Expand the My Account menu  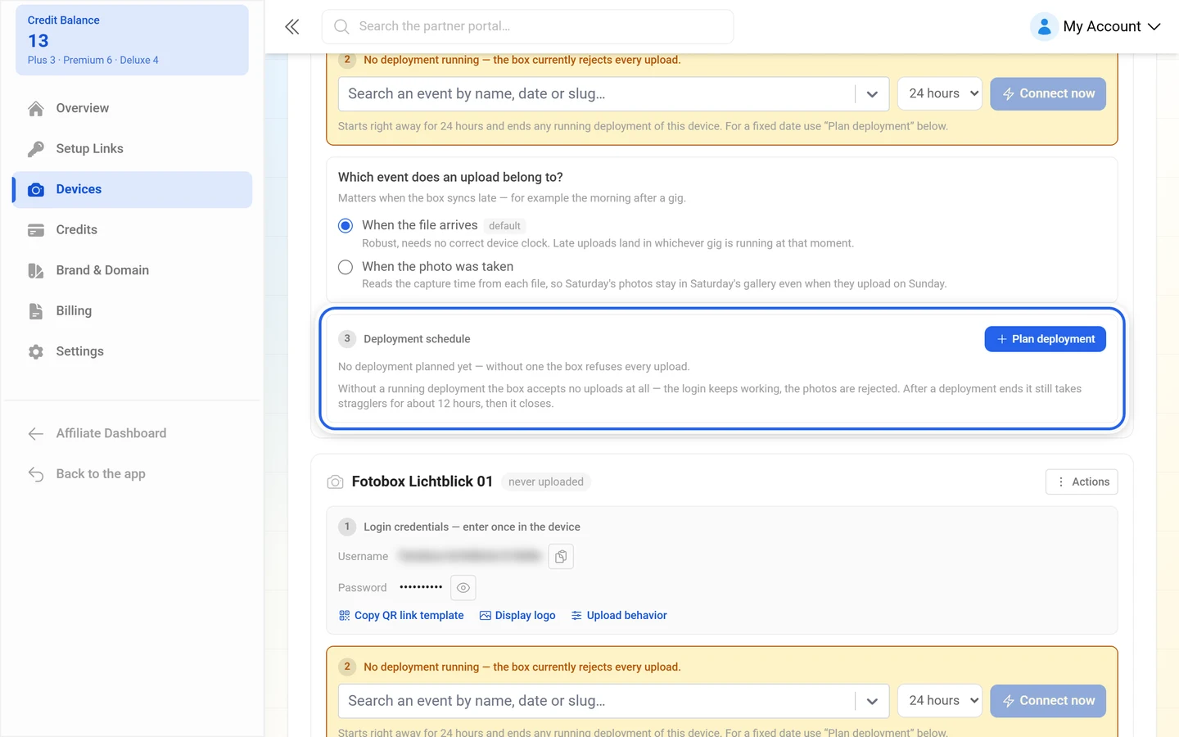click(x=1096, y=27)
